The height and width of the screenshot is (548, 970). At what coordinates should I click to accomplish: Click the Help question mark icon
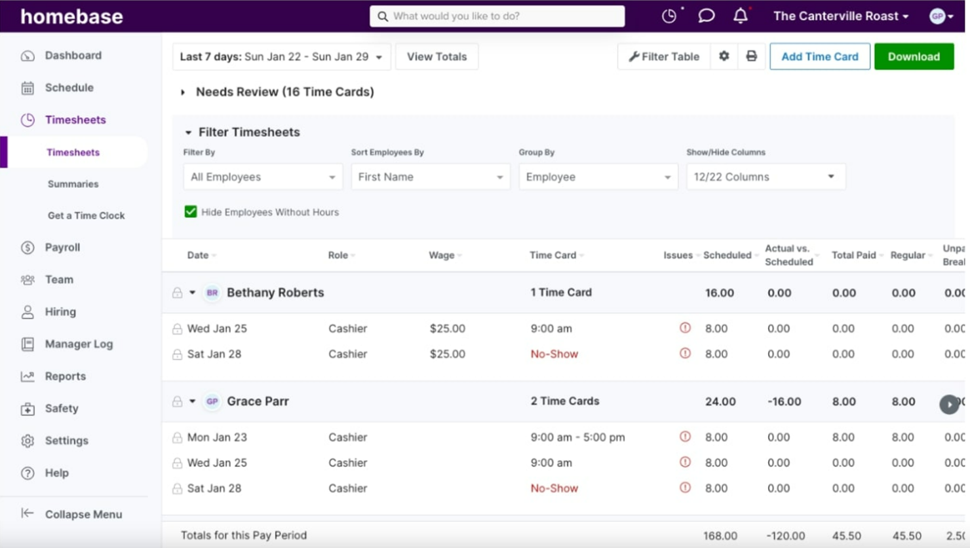[28, 473]
